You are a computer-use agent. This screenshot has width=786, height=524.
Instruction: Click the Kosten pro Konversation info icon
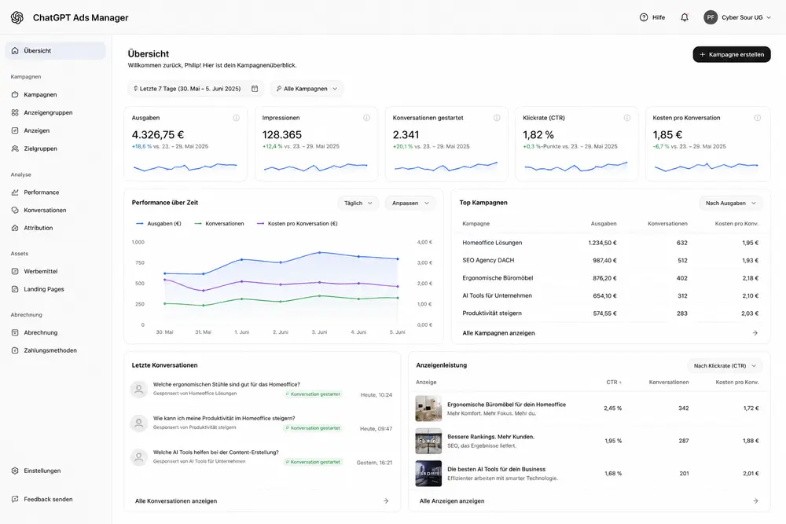757,118
